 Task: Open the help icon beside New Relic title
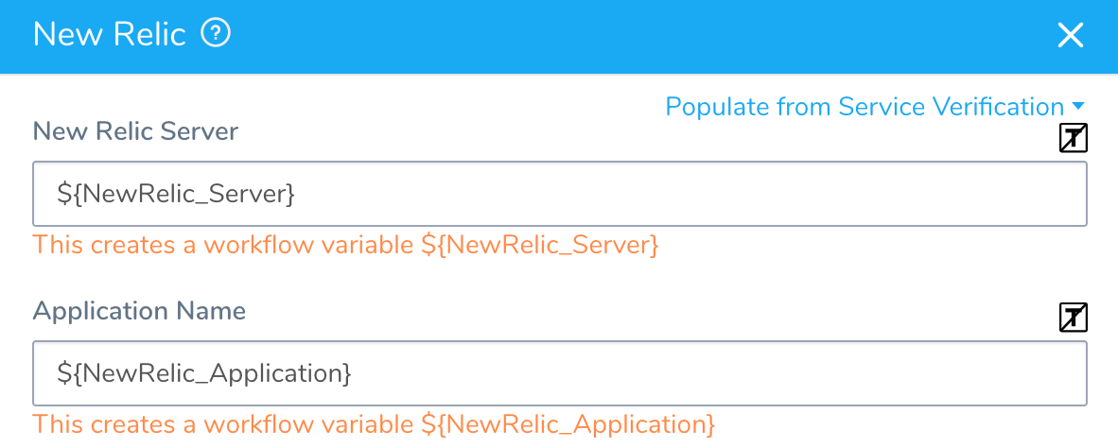216,33
